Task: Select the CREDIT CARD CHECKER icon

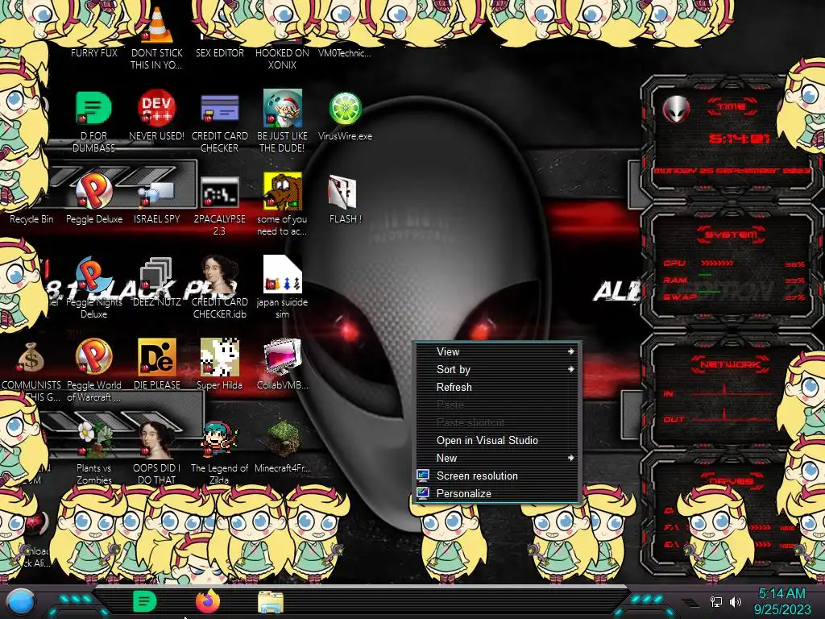Action: (x=219, y=109)
